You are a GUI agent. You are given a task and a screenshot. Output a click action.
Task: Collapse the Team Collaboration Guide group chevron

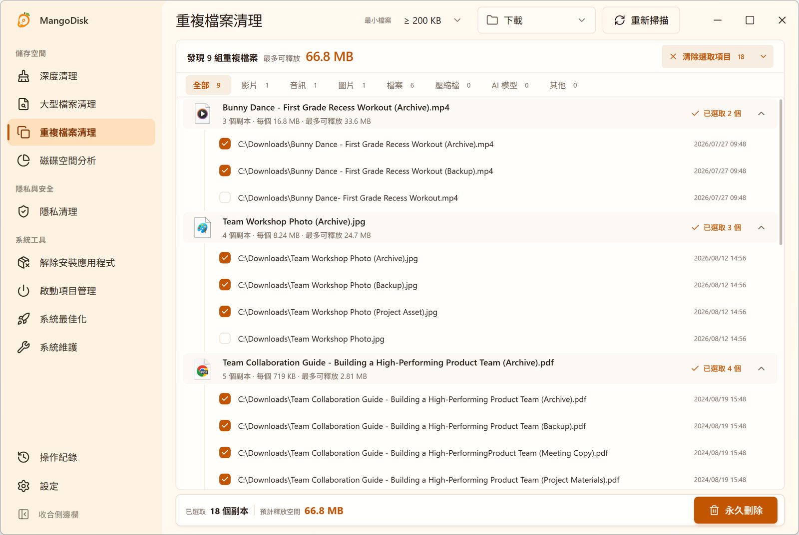(x=761, y=368)
